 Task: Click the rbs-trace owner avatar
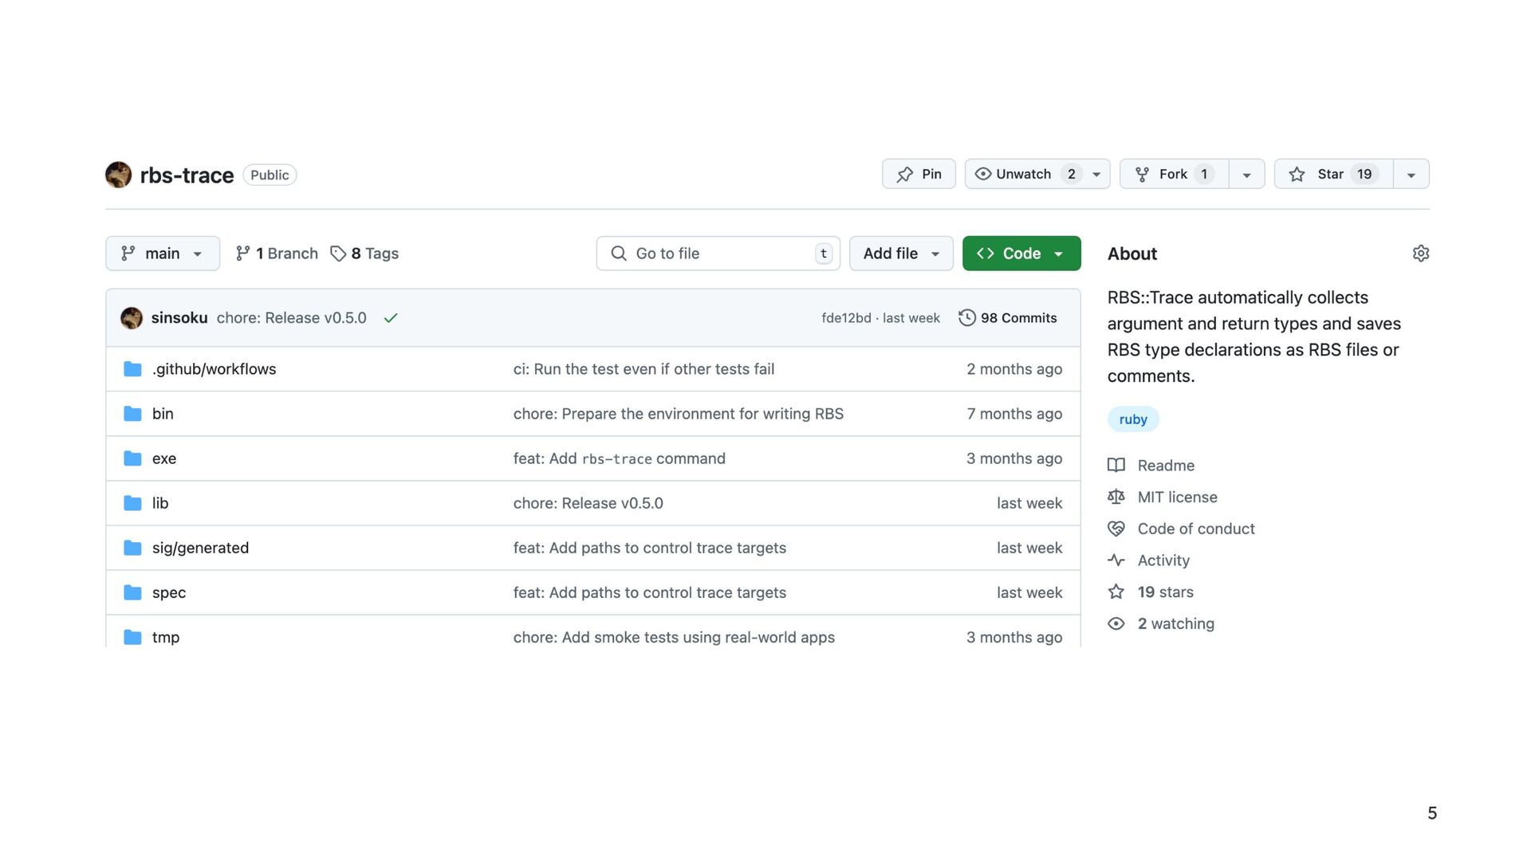(x=119, y=175)
